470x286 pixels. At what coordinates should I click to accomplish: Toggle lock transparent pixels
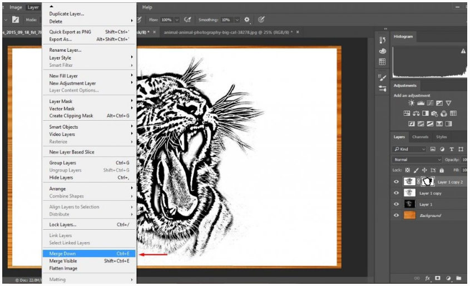(407, 170)
